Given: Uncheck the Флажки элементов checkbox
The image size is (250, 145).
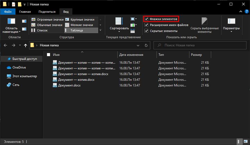Looking at the screenshot, I should coord(146,19).
